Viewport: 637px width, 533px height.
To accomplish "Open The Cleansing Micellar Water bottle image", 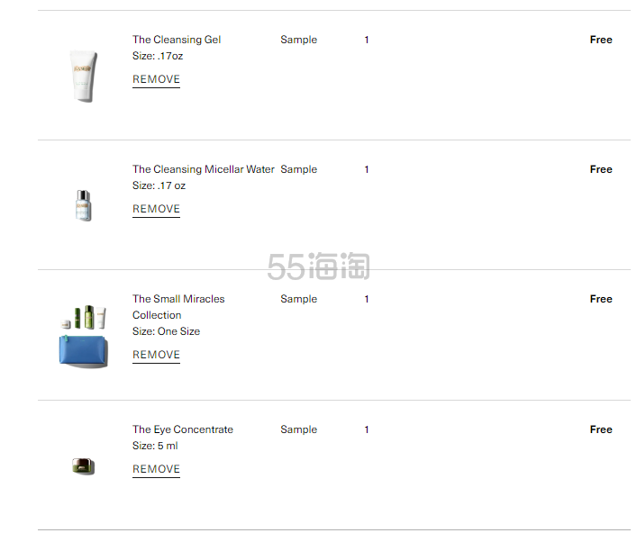I will point(83,205).
